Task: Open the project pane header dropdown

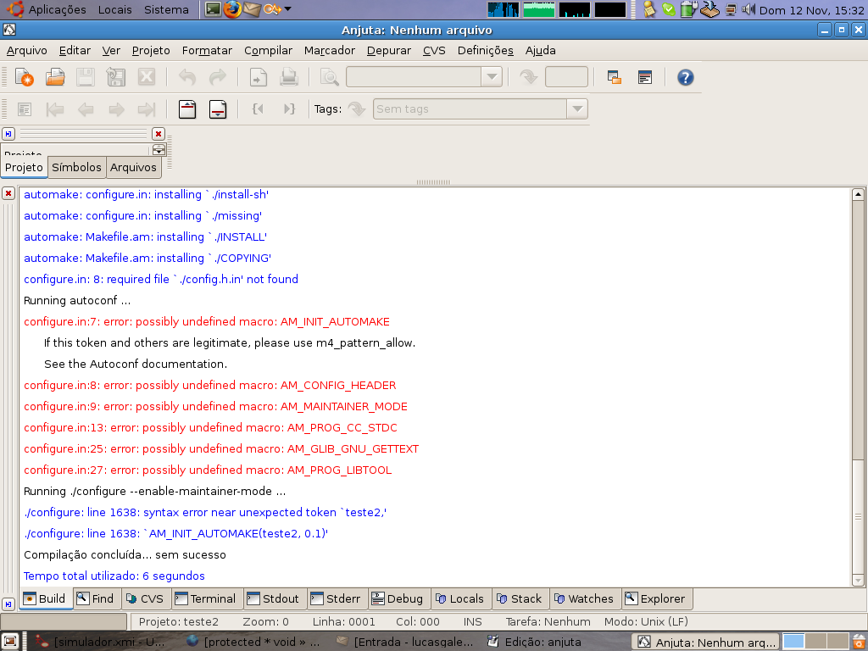Action: [159, 150]
